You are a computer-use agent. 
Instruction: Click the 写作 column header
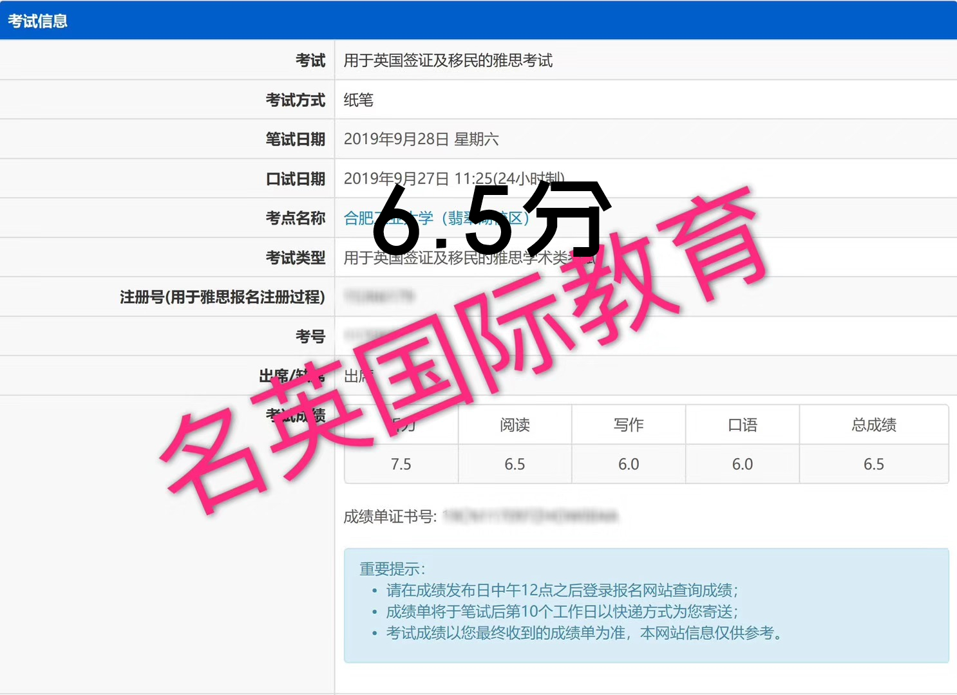(x=629, y=425)
